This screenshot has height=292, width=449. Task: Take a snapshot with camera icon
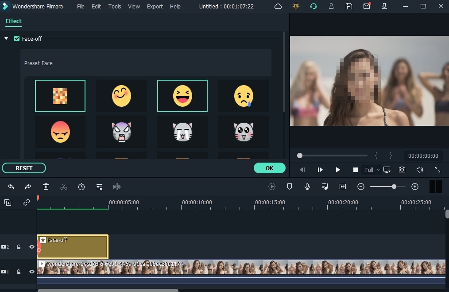click(402, 170)
